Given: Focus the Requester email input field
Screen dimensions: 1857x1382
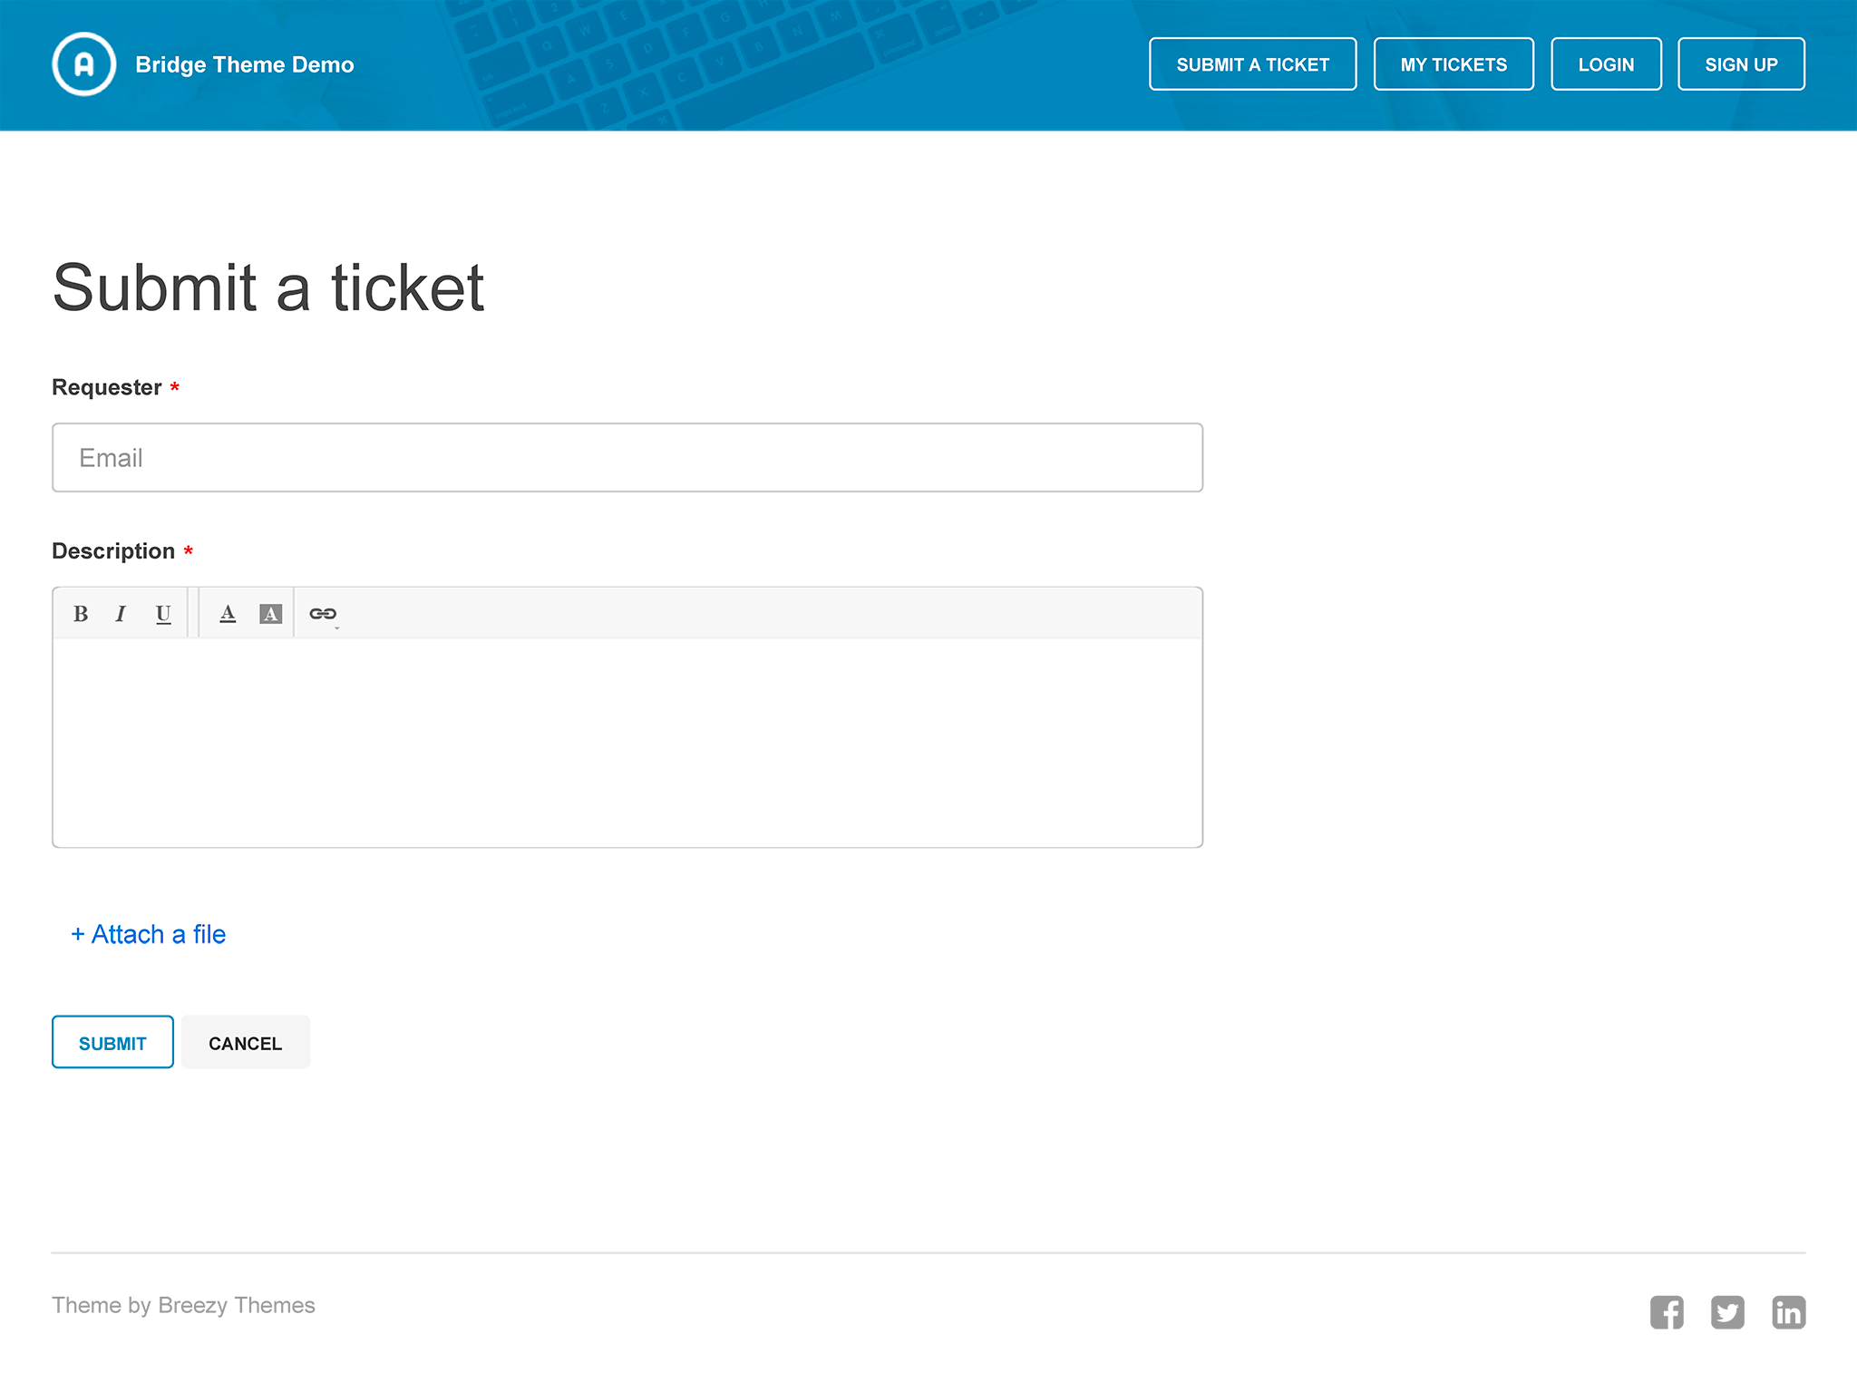Looking at the screenshot, I should click(627, 458).
